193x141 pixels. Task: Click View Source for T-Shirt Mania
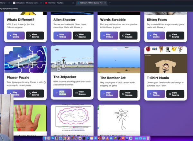(x=175, y=94)
